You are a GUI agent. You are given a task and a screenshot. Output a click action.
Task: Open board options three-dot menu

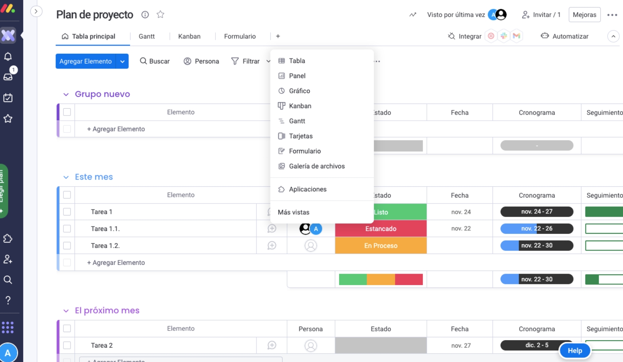[612, 15]
